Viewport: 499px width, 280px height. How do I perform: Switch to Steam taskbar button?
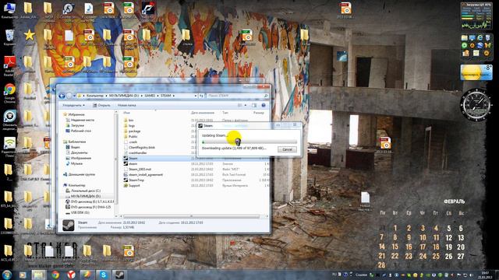coord(119,275)
